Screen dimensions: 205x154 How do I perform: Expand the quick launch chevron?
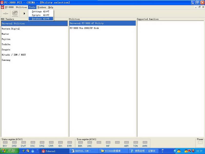[x=37, y=150]
